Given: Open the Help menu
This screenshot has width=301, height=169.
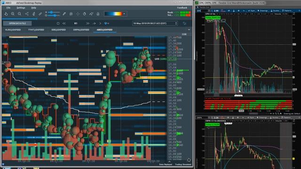Looking at the screenshot, I should click(33, 8).
